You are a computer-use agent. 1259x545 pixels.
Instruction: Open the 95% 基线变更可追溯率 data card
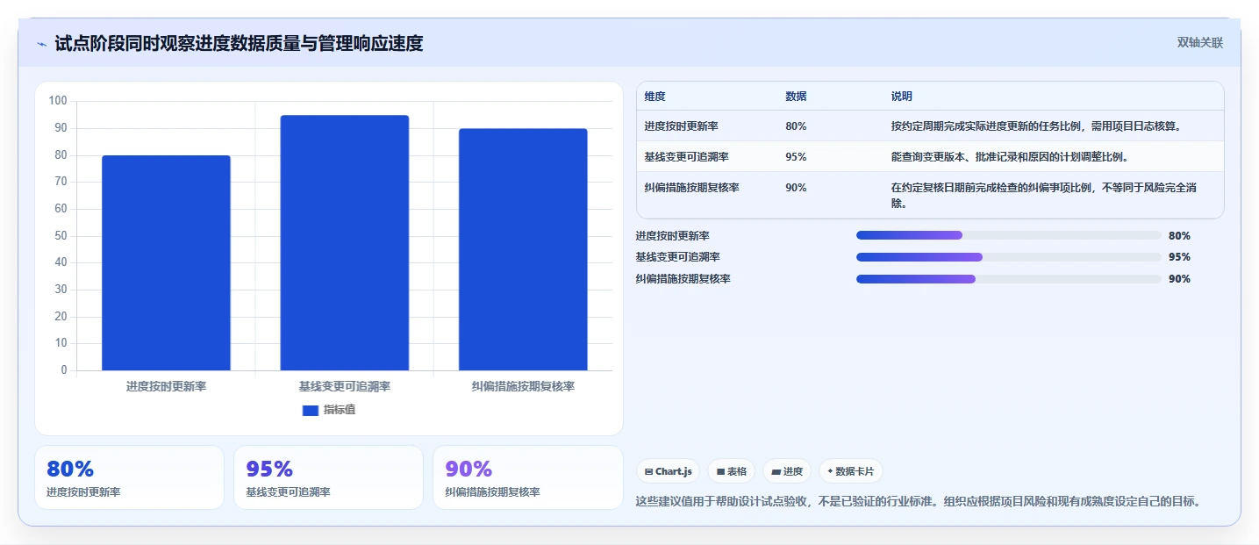coord(328,477)
